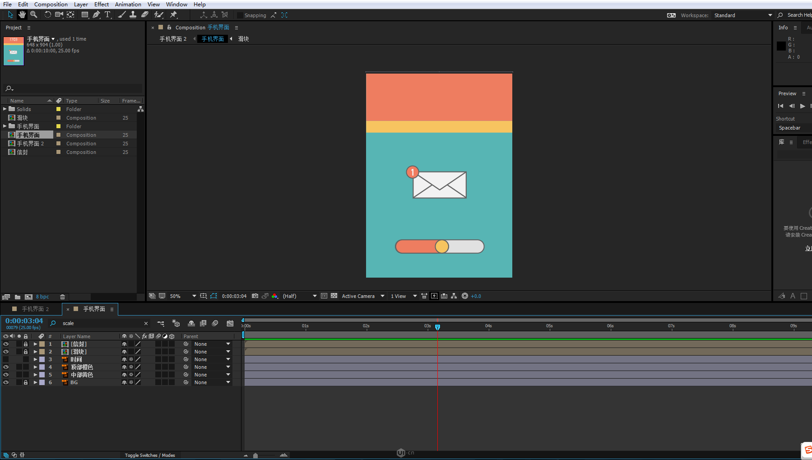Take a snapshot with camera icon
The width and height of the screenshot is (812, 460).
pos(255,296)
